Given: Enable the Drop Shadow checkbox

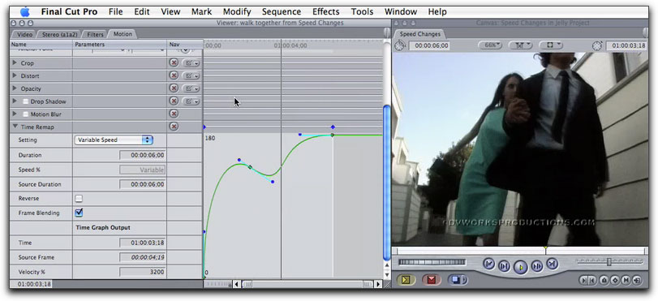Looking at the screenshot, I should [26, 101].
